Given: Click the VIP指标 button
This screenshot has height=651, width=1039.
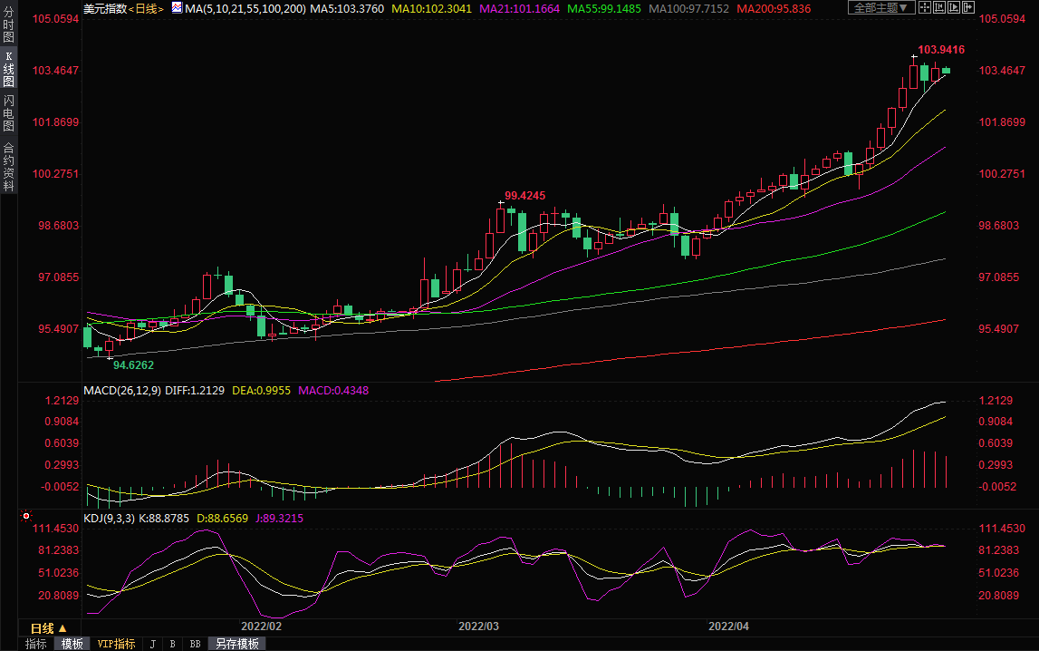Looking at the screenshot, I should (x=116, y=644).
